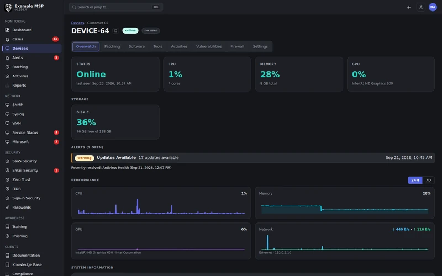Click the online status badge
Screen dimensions: 442x276
[130, 31]
